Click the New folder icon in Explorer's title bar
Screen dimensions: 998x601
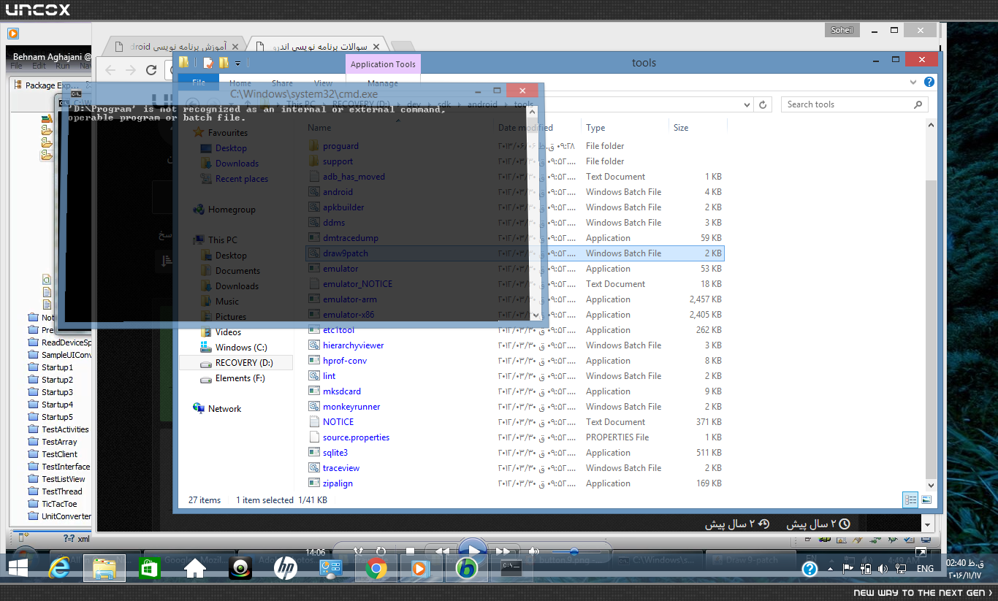[x=224, y=63]
